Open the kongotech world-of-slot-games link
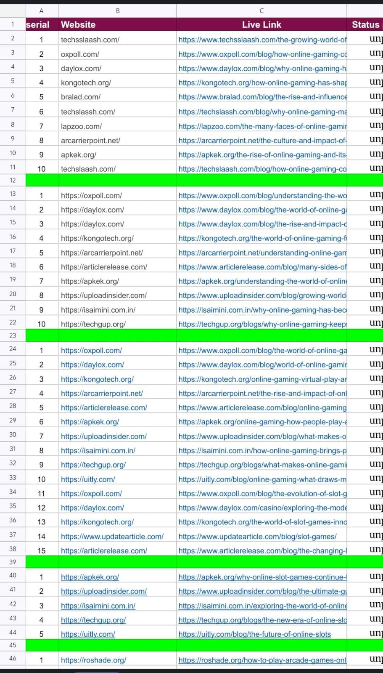This screenshot has width=383, height=673. 262,522
